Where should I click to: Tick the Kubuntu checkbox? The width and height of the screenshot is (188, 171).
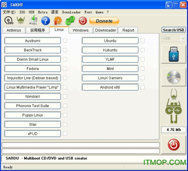click(143, 50)
